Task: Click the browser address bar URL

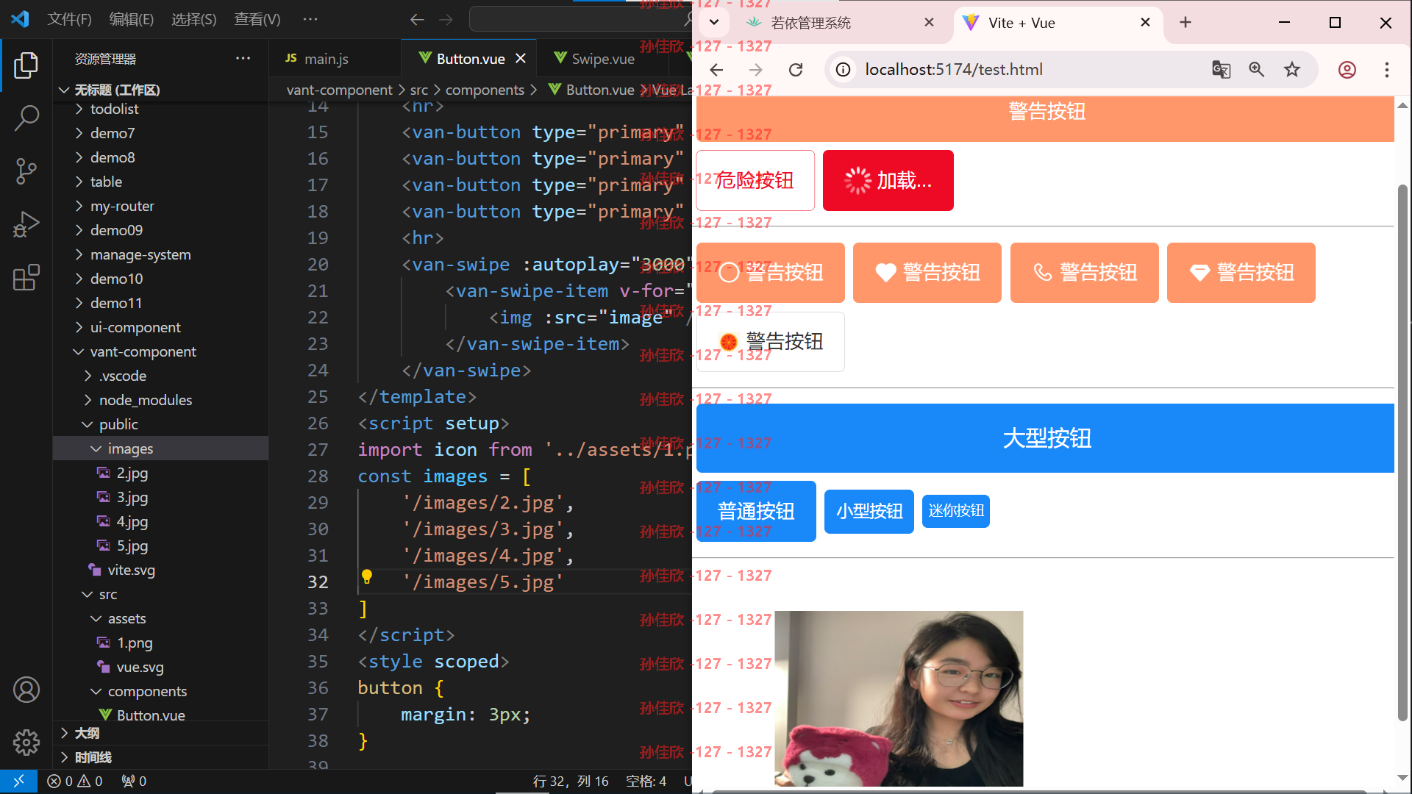Action: click(954, 70)
